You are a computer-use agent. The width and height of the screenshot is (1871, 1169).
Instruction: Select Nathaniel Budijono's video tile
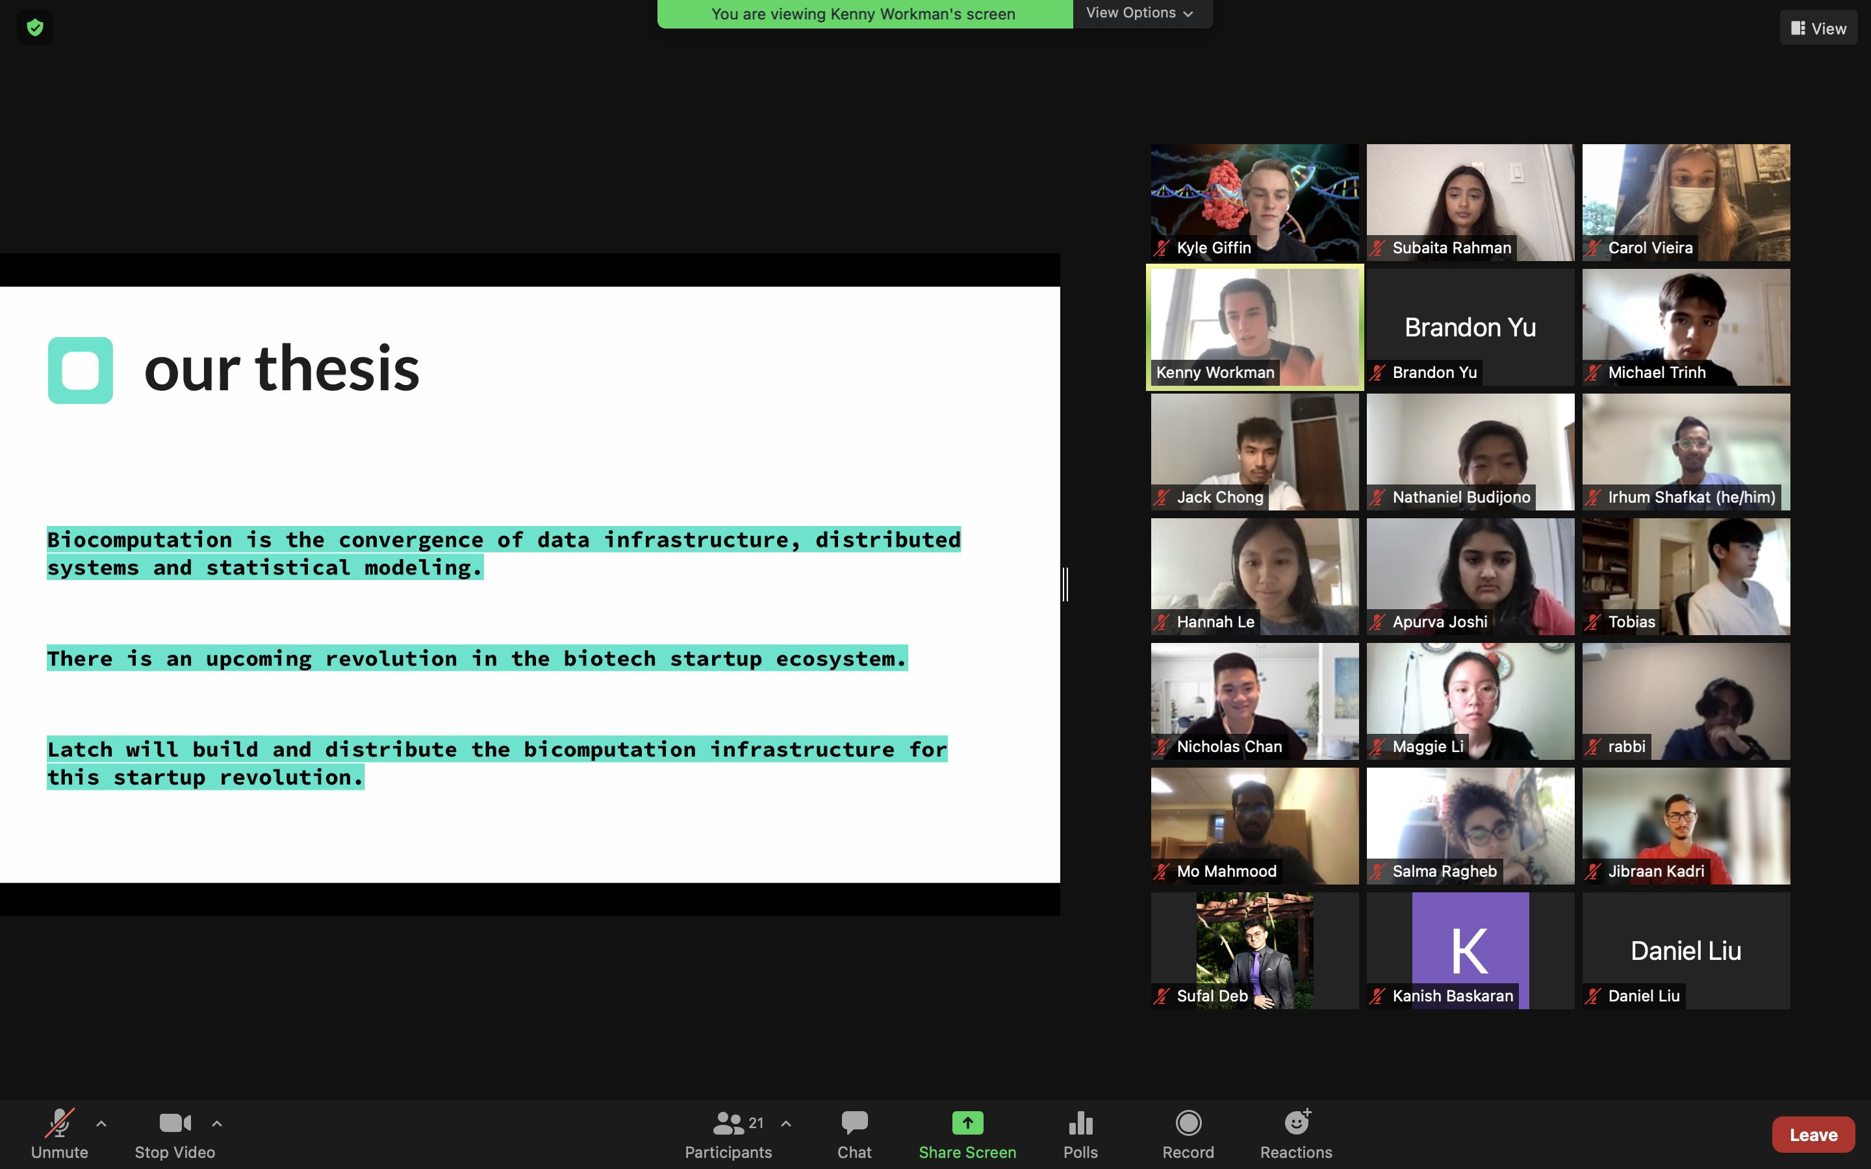coord(1470,451)
